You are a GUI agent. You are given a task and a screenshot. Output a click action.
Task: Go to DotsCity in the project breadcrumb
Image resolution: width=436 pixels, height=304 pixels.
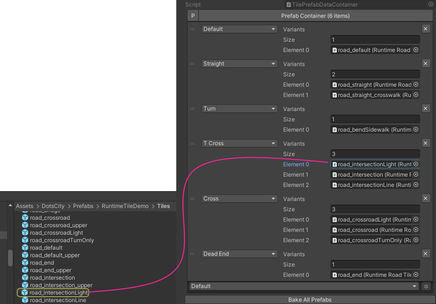tap(53, 206)
